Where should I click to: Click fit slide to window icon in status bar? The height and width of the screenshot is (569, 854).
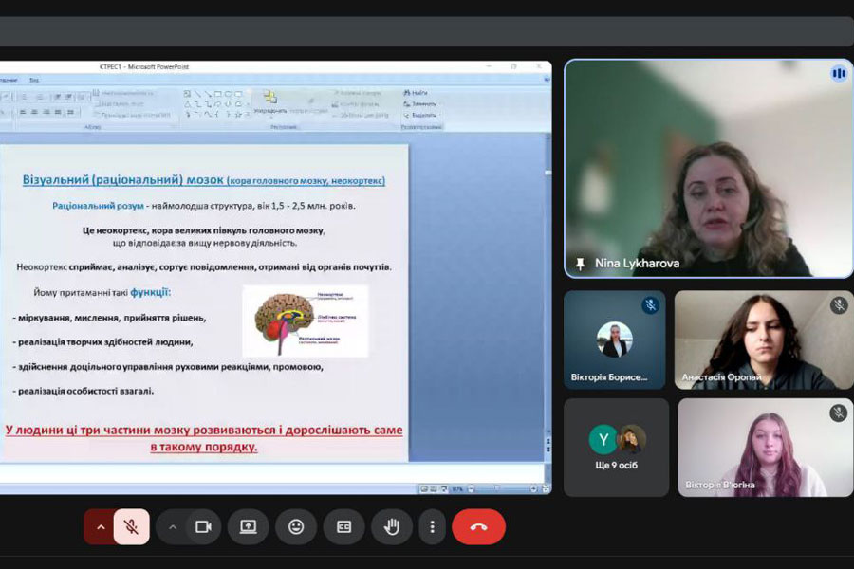click(x=546, y=489)
